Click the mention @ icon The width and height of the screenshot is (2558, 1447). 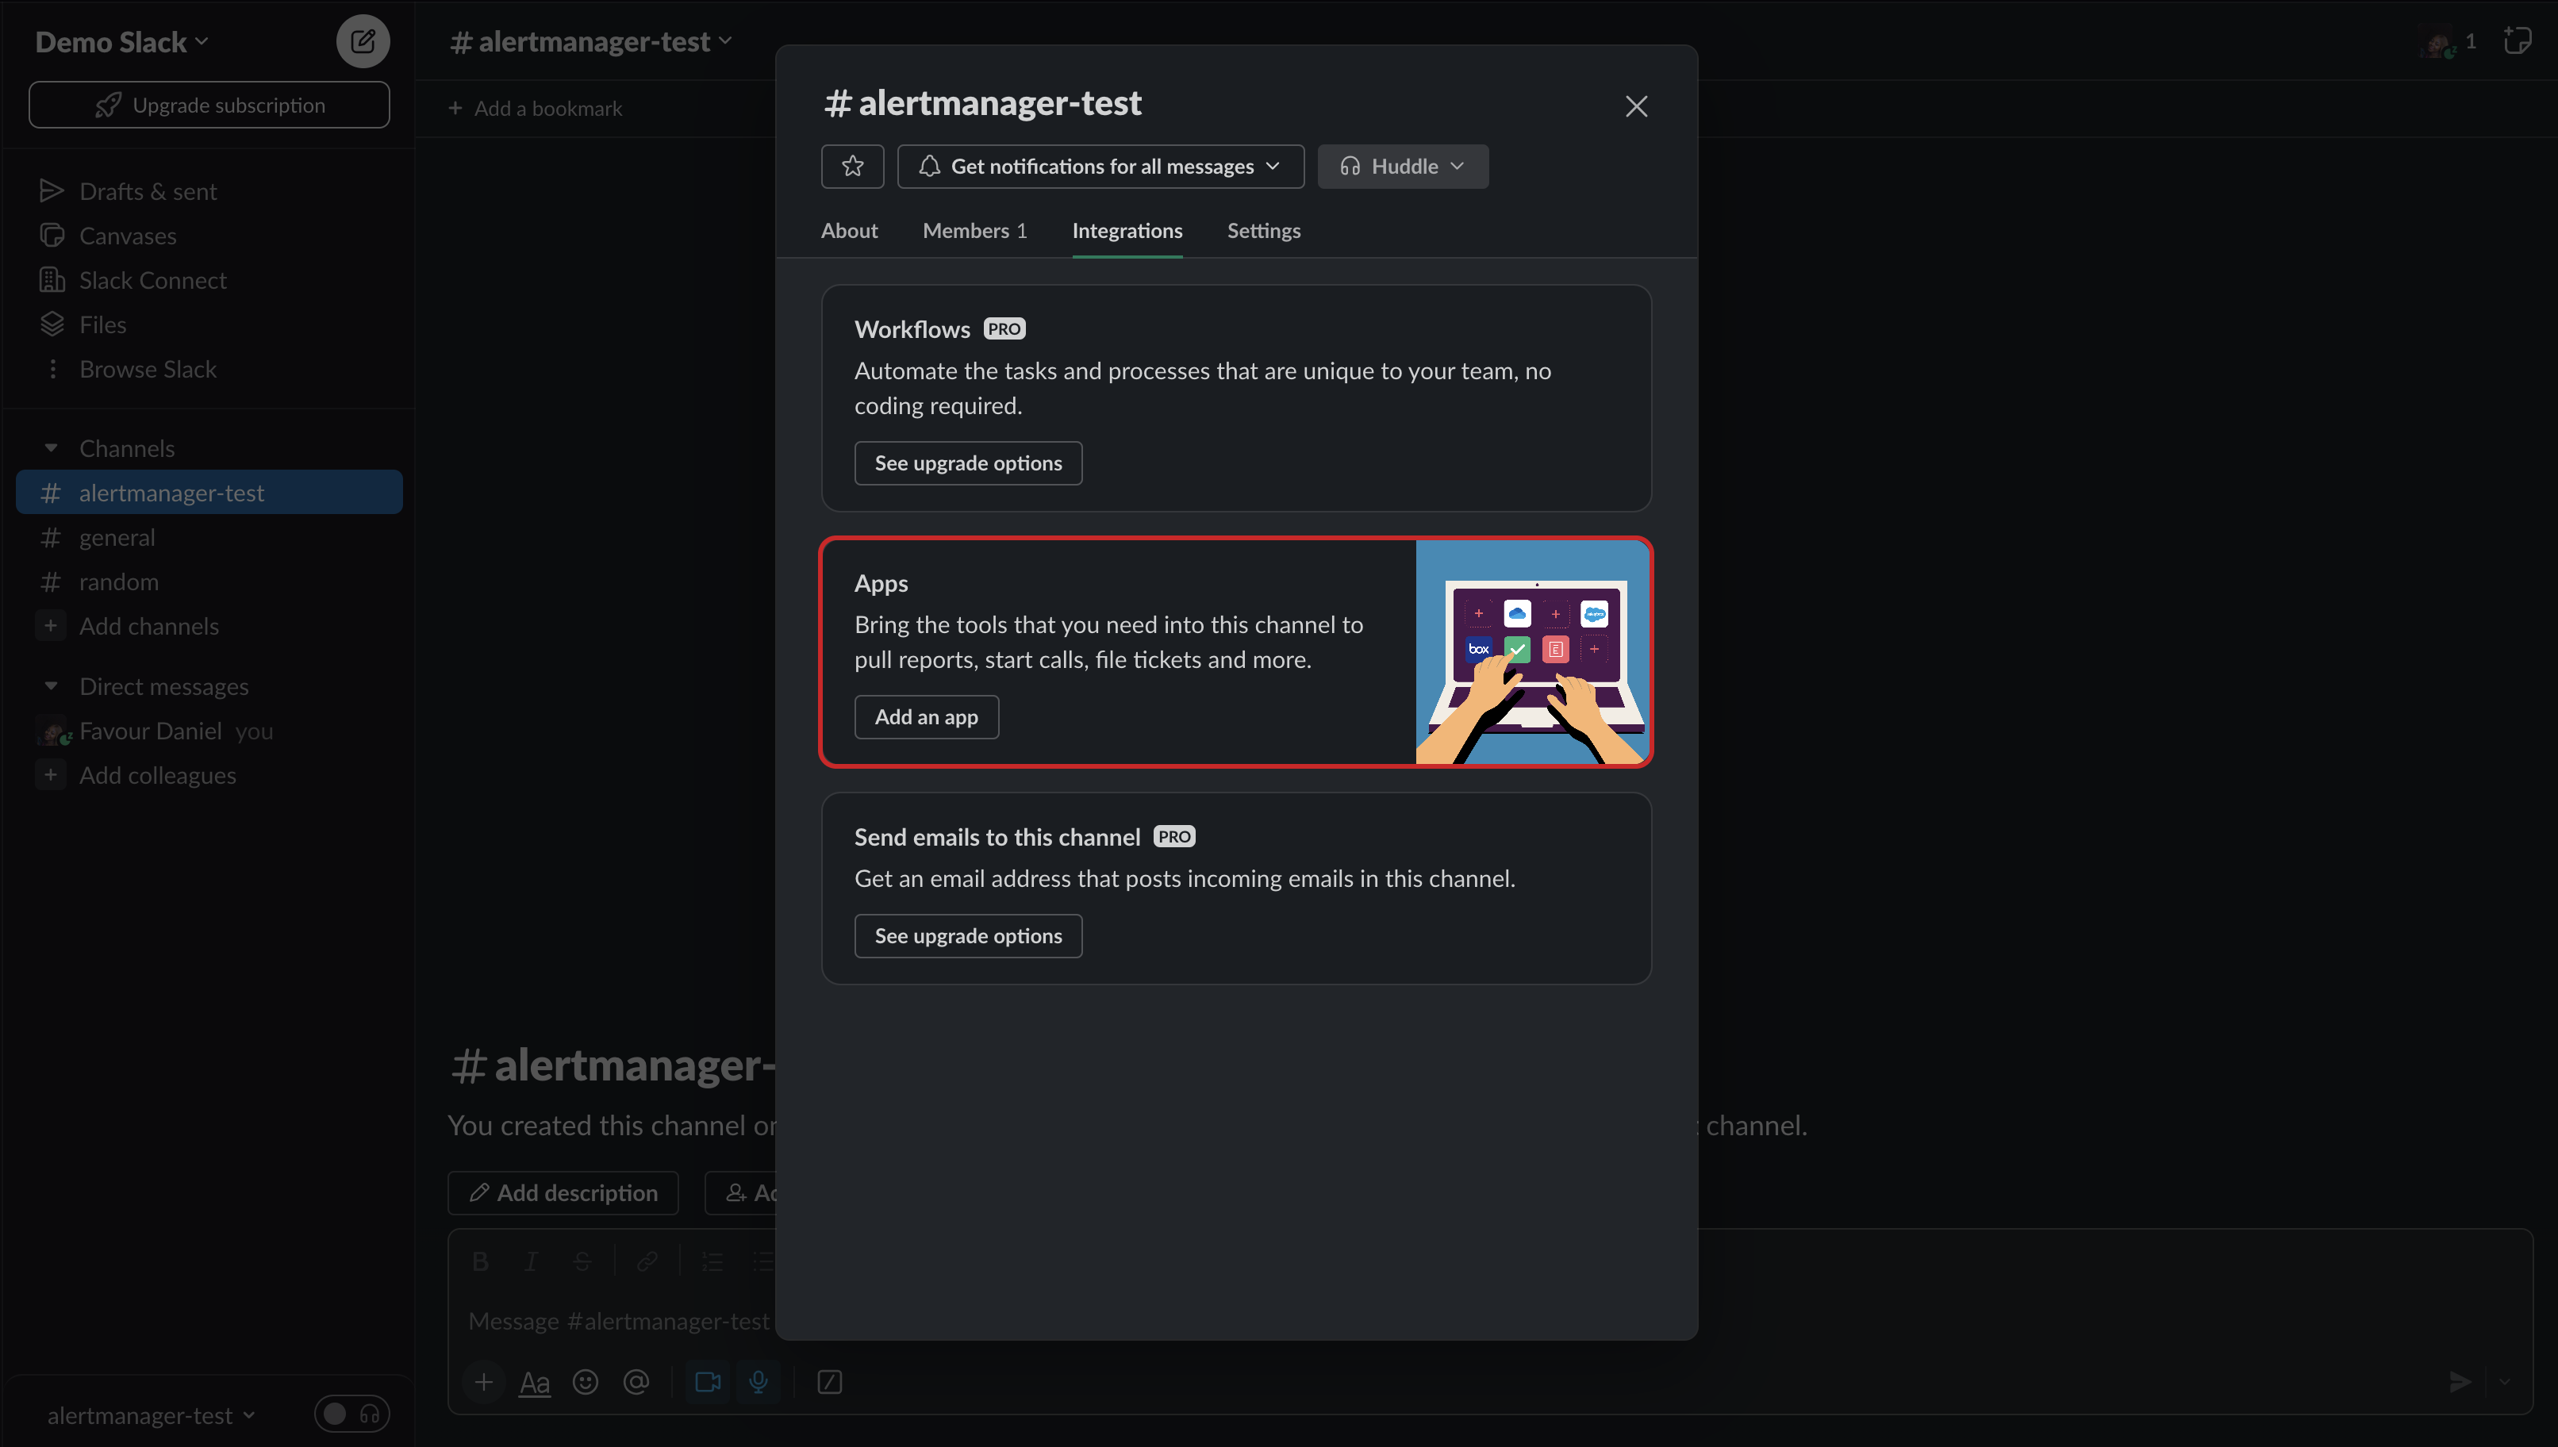coord(636,1383)
